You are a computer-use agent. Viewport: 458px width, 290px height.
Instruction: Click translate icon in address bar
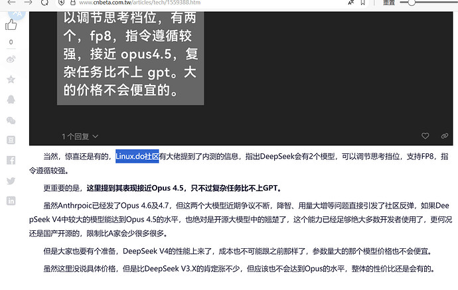tap(351, 3)
